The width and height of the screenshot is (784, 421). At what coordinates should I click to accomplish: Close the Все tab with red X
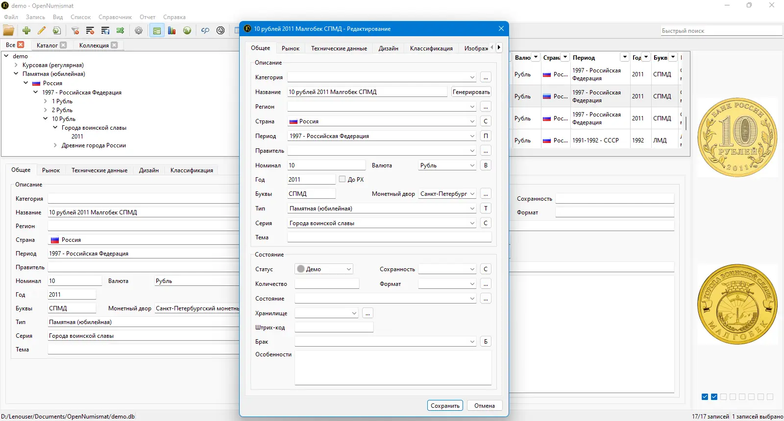point(21,45)
